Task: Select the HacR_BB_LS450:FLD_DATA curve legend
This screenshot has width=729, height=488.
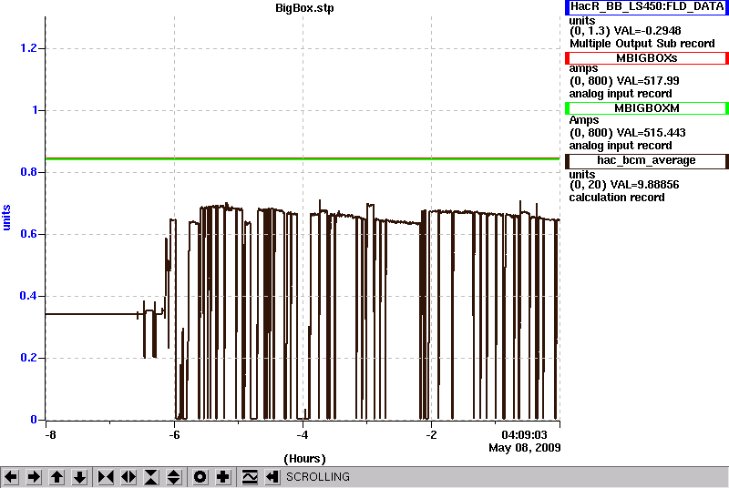Action: (647, 7)
